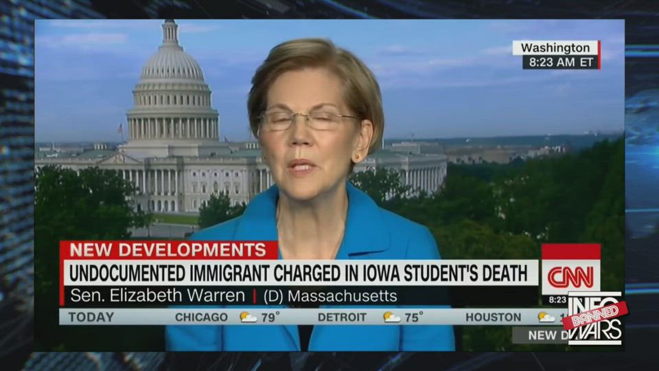Click the CHICAGO city name in ticker
Image resolution: width=659 pixels, height=371 pixels.
click(201, 317)
